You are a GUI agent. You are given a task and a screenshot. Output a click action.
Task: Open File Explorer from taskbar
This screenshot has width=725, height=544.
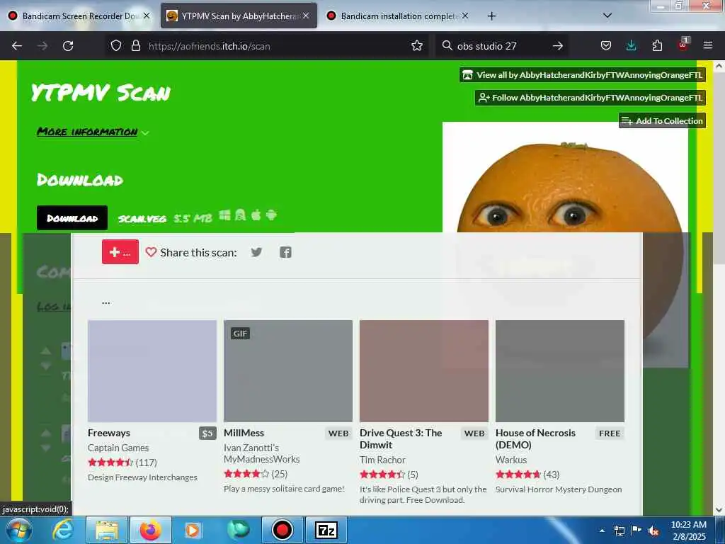107,530
